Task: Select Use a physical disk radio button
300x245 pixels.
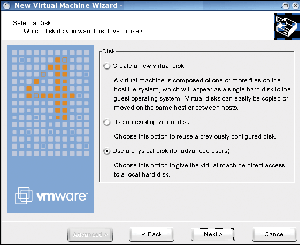Action: (106, 151)
